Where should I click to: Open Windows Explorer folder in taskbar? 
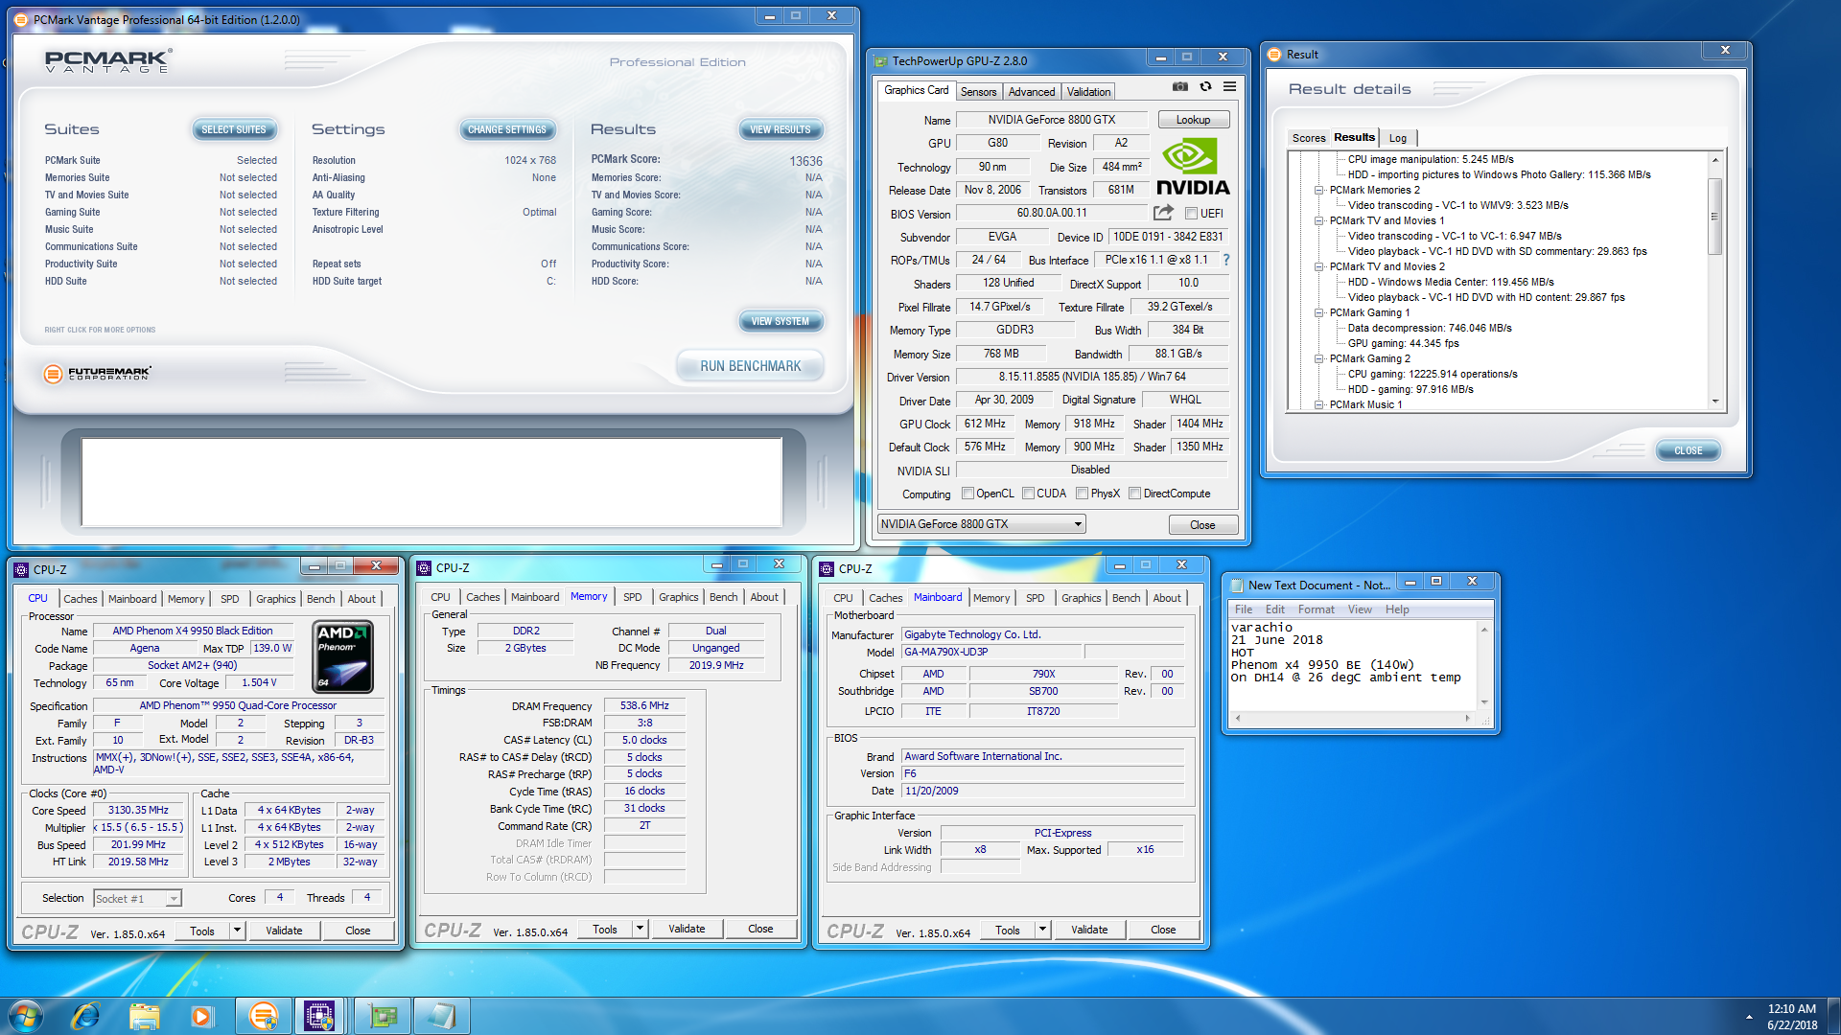click(x=144, y=1016)
